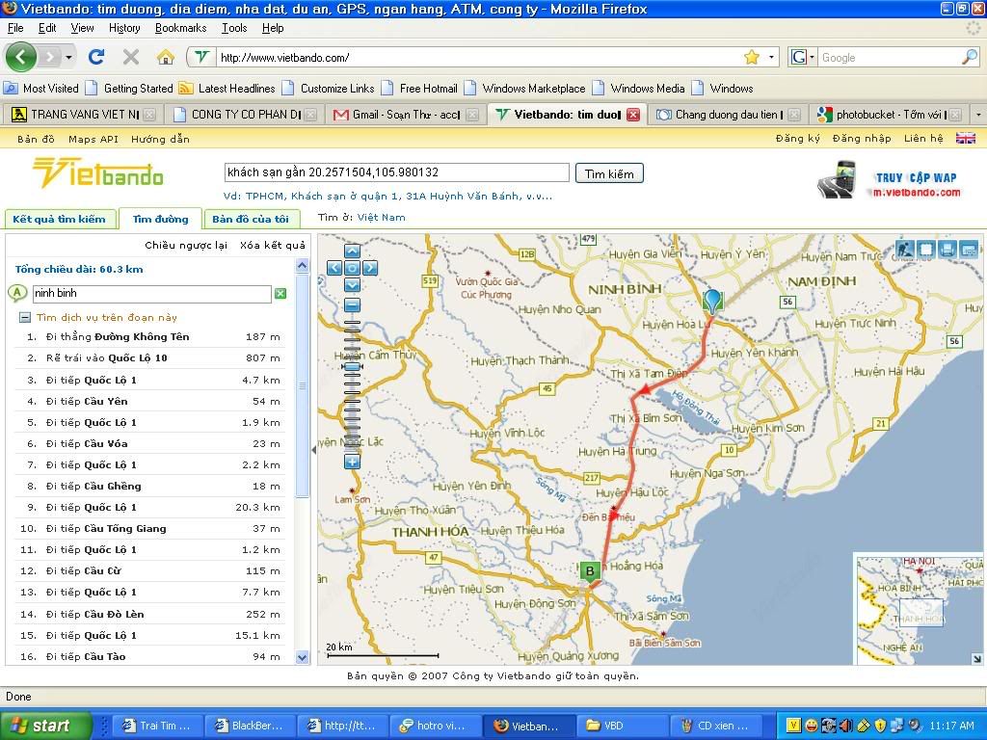Open the 'Đăng nhập' link
Screen dimensions: 987x740
pos(862,139)
